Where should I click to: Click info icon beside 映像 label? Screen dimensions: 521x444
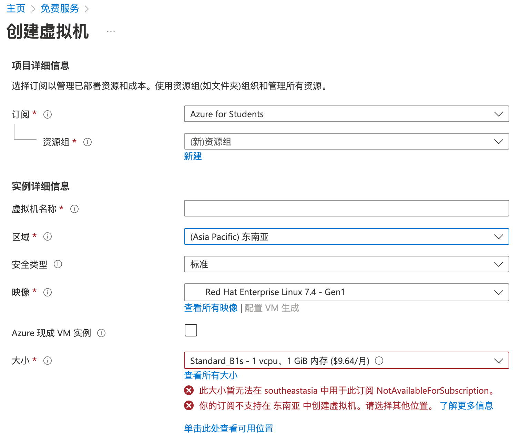click(48, 292)
